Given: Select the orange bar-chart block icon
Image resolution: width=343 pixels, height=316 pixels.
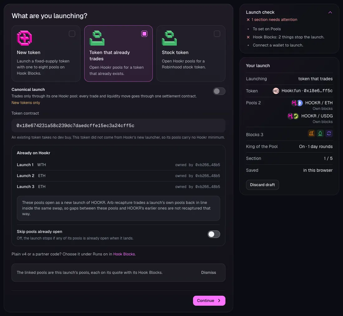Looking at the screenshot, I should pos(311,133).
